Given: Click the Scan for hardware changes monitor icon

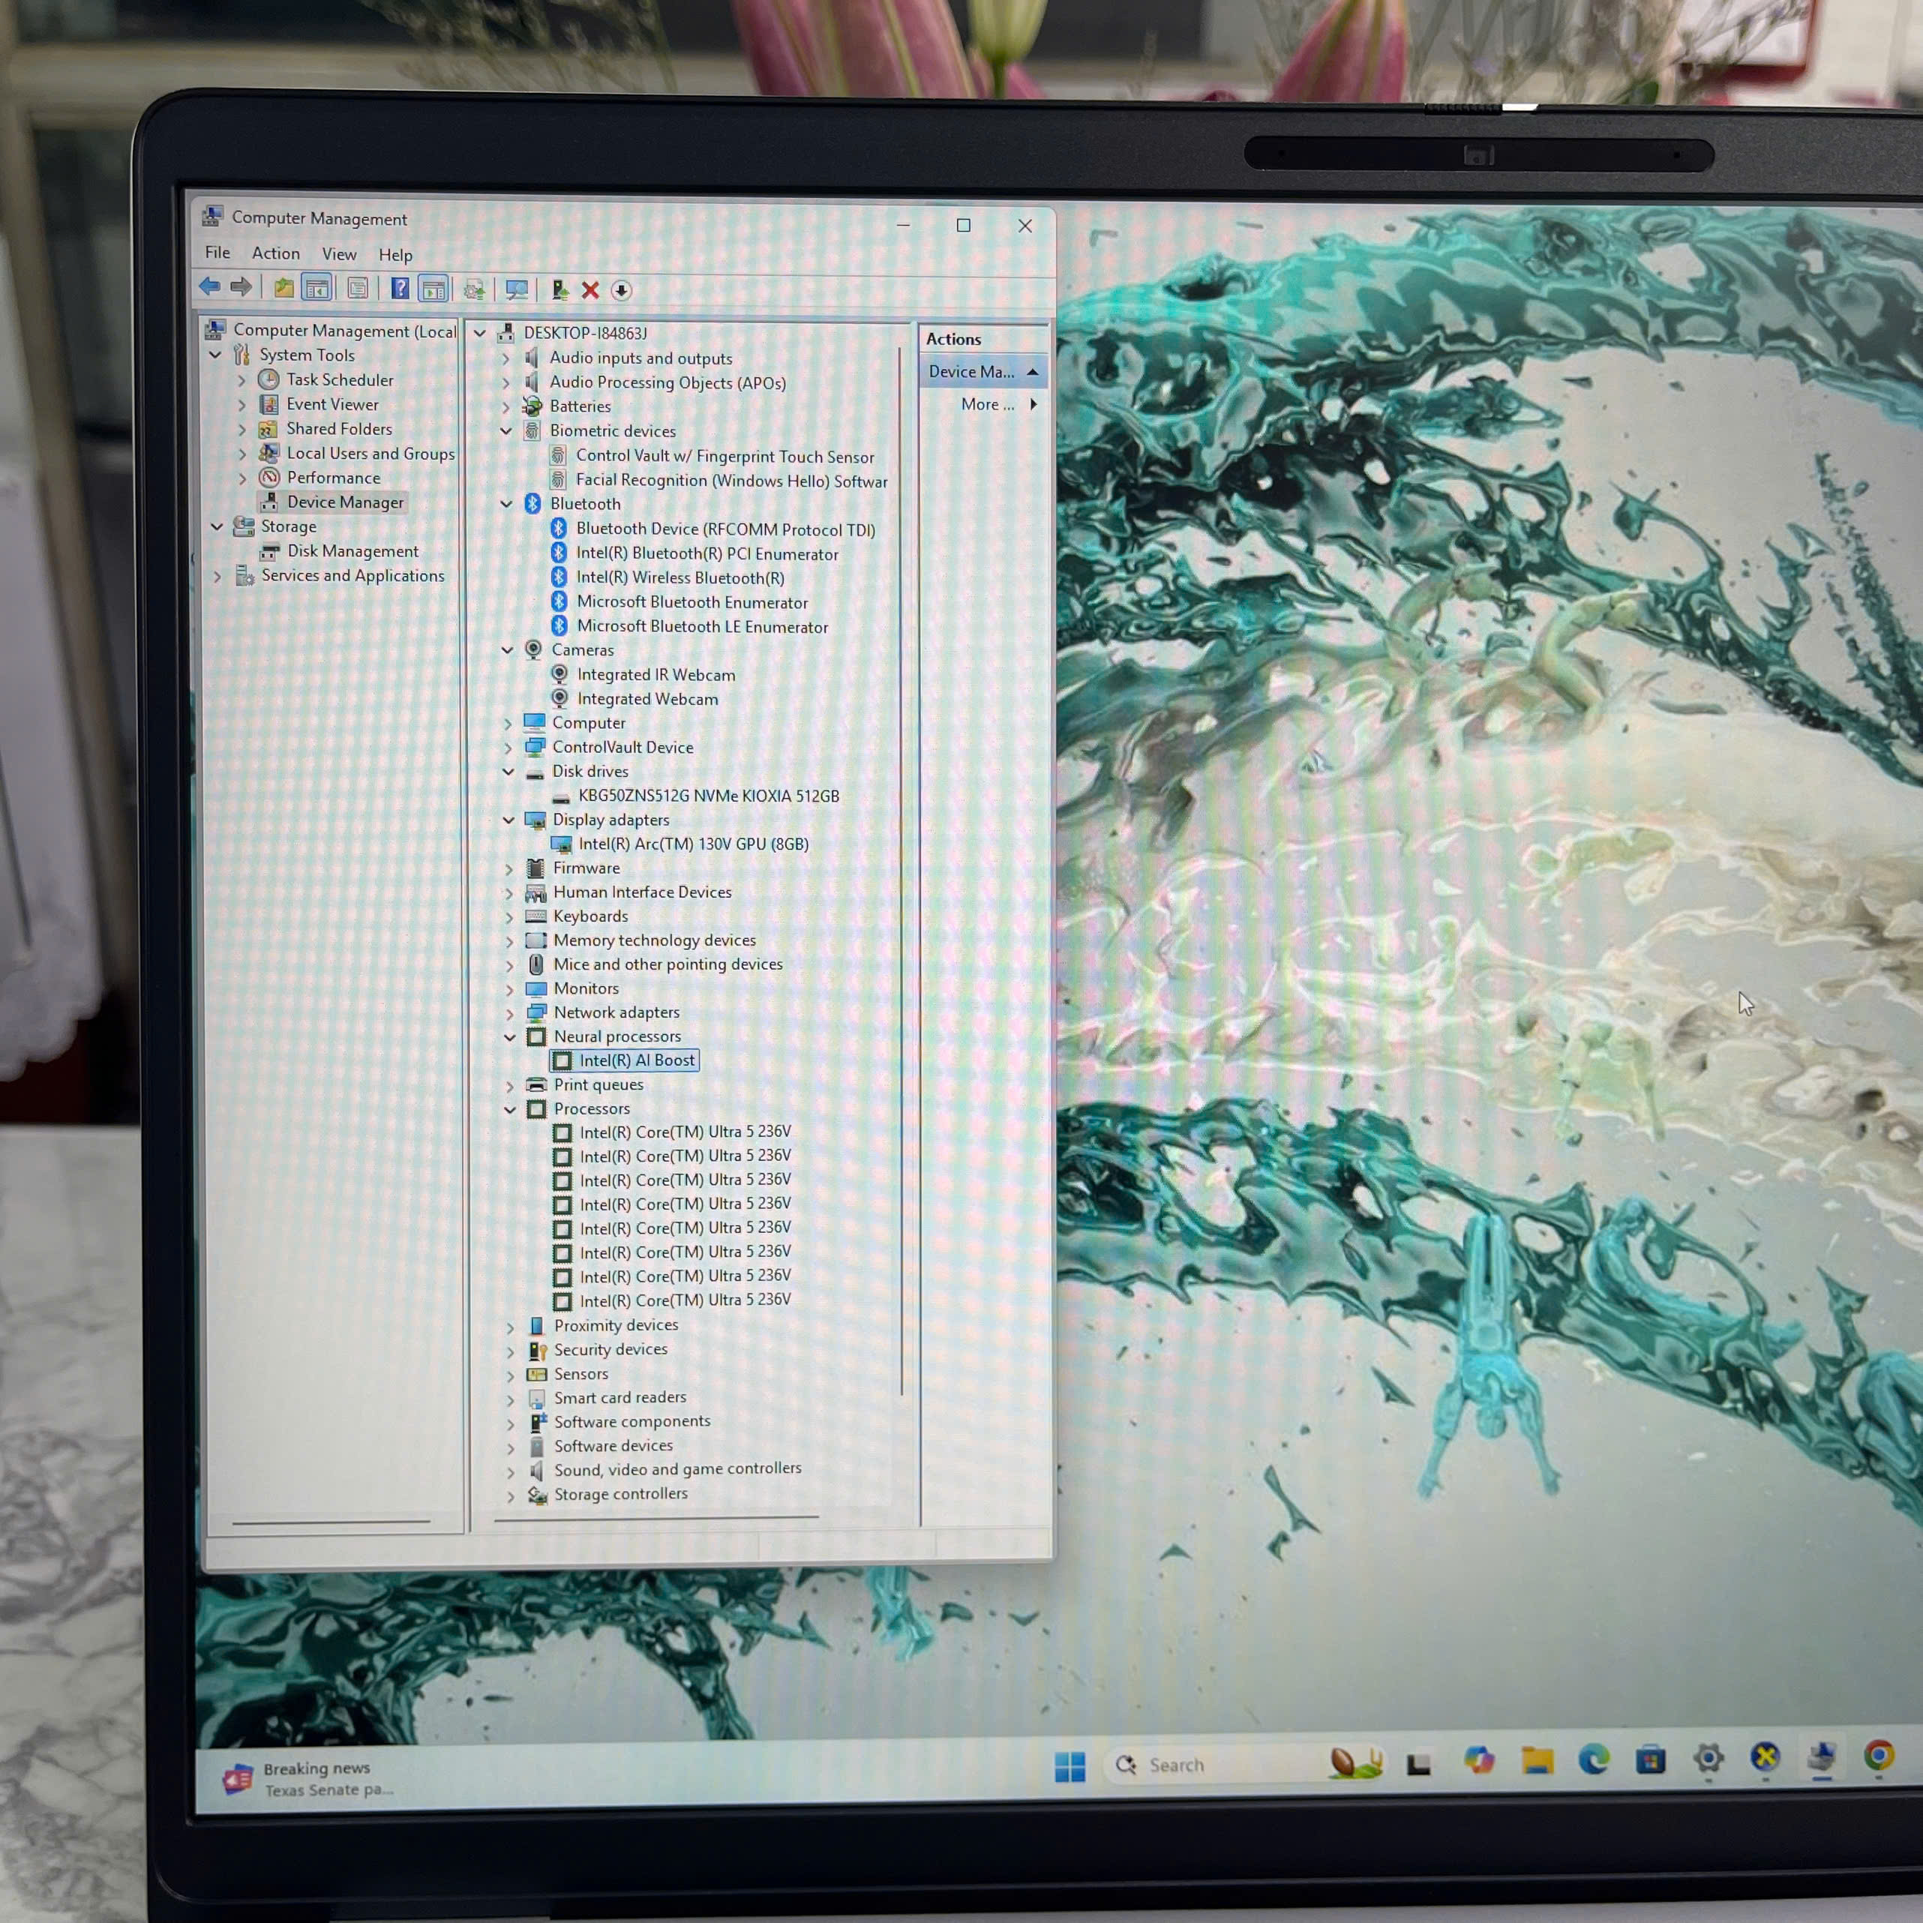Looking at the screenshot, I should [x=517, y=289].
